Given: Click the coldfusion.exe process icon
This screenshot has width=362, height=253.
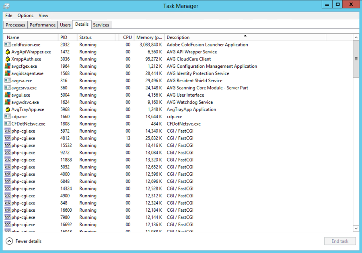Looking at the screenshot, I should click(7, 45).
